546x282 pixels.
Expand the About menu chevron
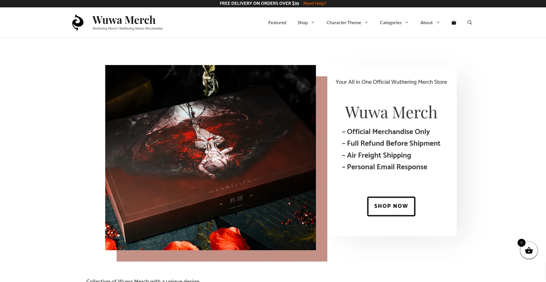(x=438, y=22)
